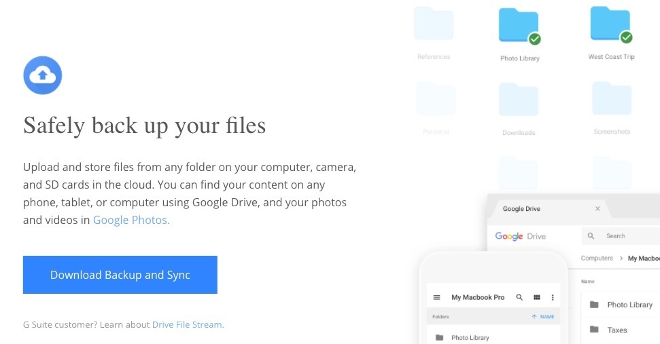Viewport: 660px width, 344px height.
Task: Click the breadcrumb chevron after Computers
Action: coord(621,259)
